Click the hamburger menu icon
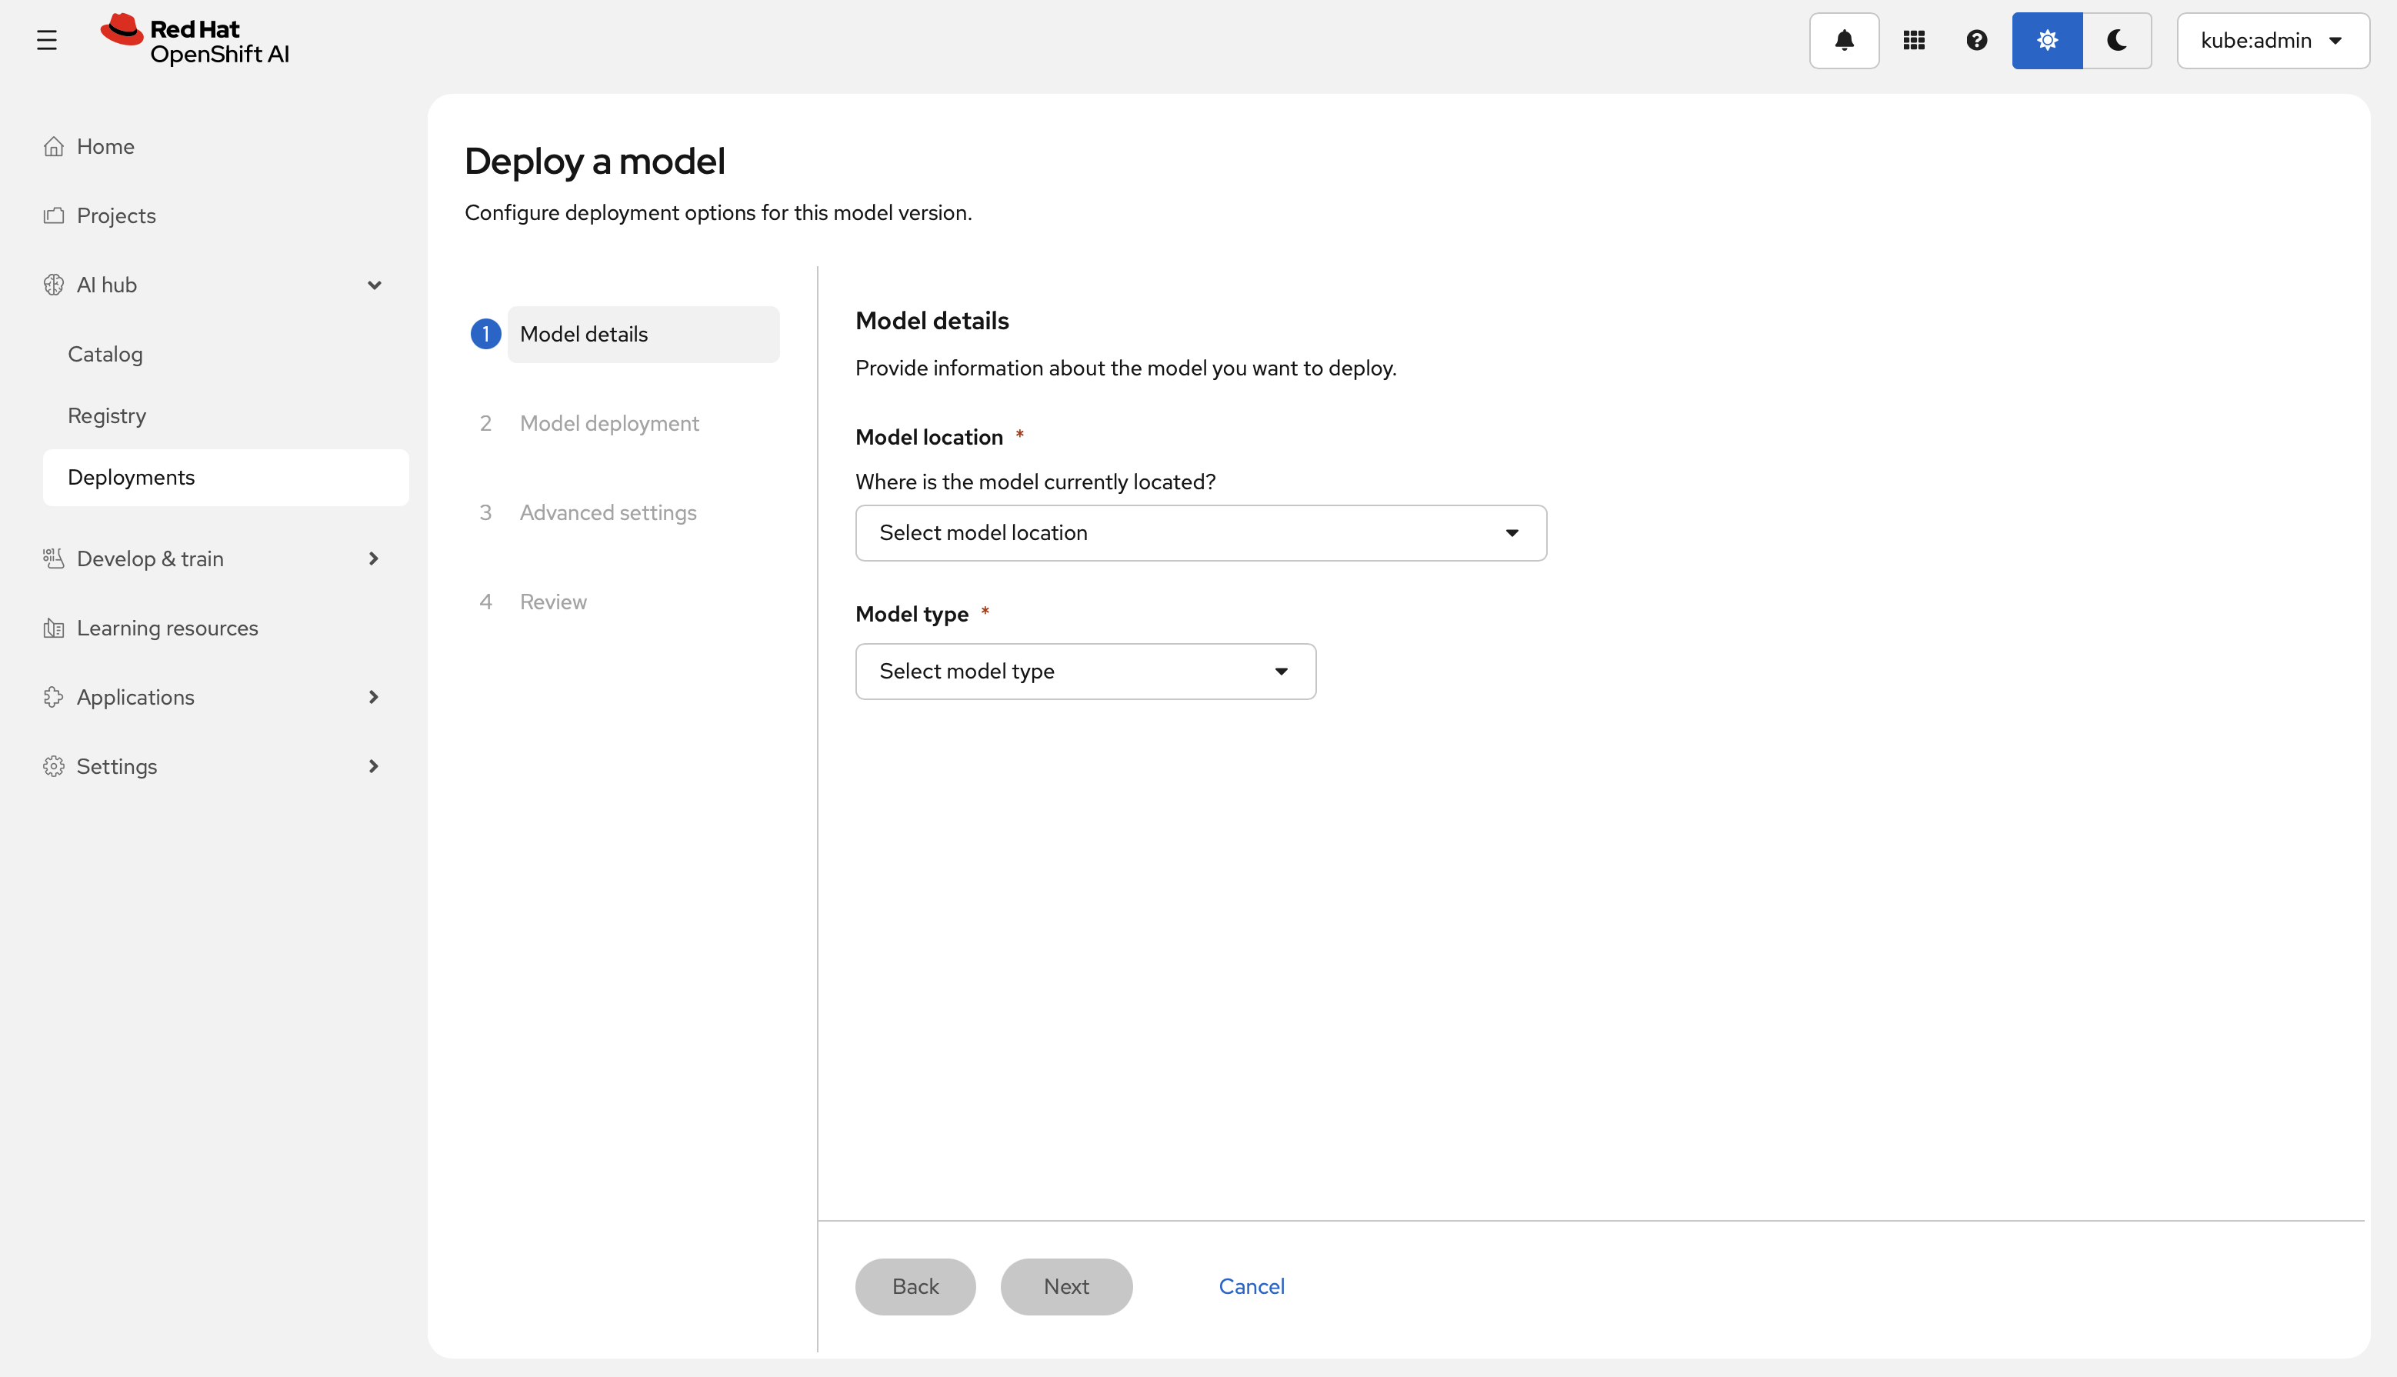The image size is (2397, 1377). [46, 41]
